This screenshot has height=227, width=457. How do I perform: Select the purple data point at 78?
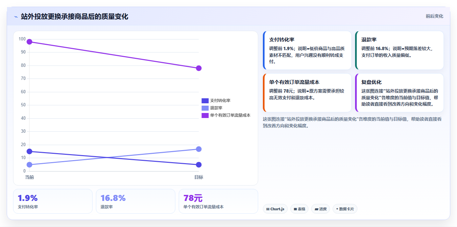(x=198, y=68)
